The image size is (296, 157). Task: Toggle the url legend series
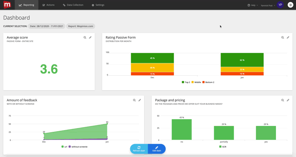[x=64, y=147]
